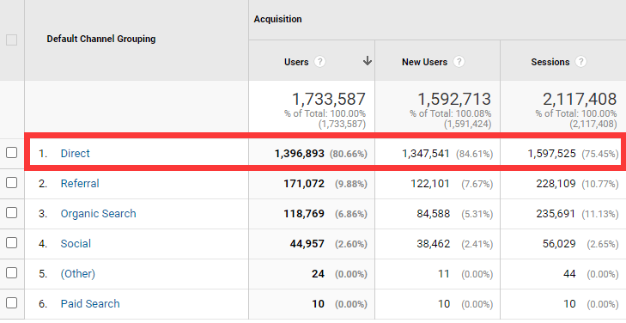The image size is (626, 323).
Task: Click the 9.88% Referral users percentage
Action: click(x=351, y=184)
